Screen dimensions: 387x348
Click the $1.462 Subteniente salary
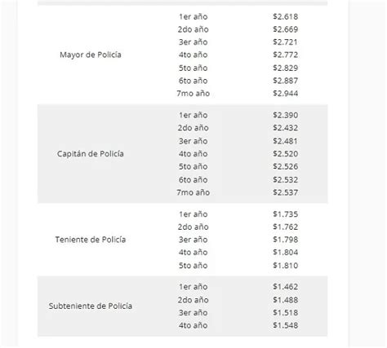coord(286,287)
